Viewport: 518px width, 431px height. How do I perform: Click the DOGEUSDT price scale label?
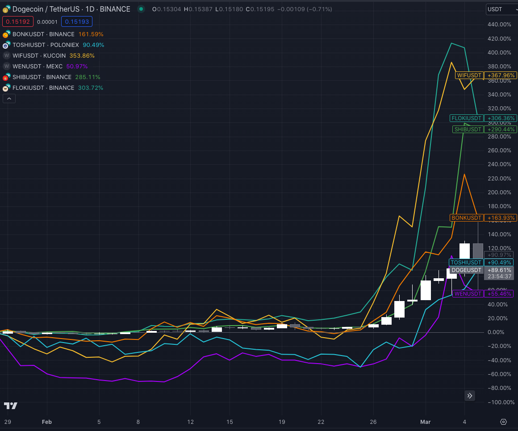click(467, 270)
